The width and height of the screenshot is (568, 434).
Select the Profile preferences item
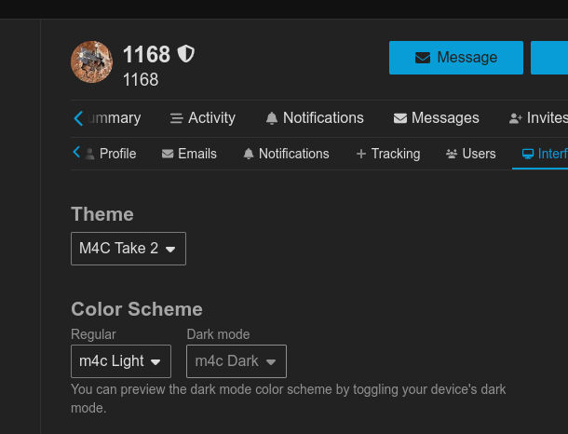tap(110, 154)
